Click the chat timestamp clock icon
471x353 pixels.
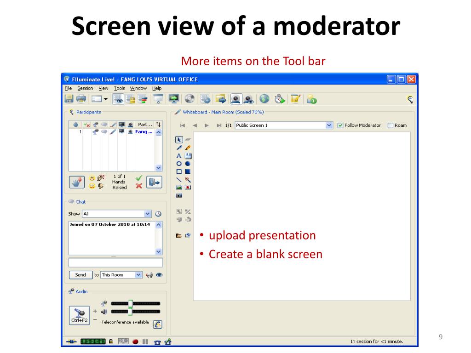click(158, 214)
